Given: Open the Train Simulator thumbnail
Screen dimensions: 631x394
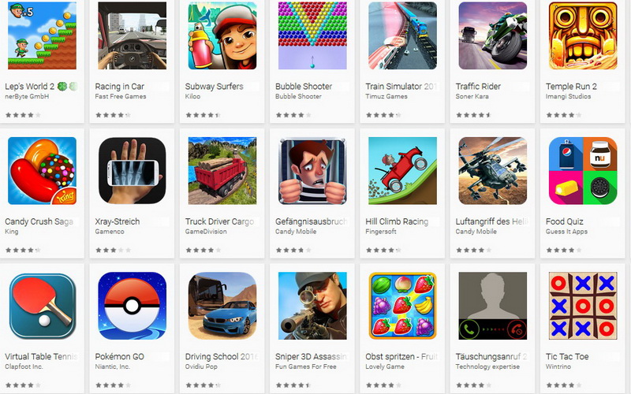Looking at the screenshot, I should point(402,35).
